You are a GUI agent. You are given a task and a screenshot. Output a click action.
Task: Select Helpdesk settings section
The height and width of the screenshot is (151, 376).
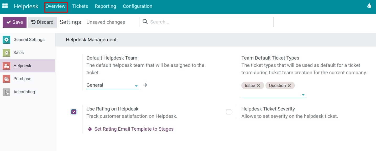click(x=28, y=66)
